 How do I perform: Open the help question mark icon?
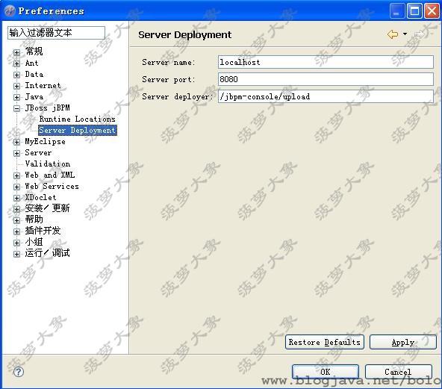click(x=19, y=372)
